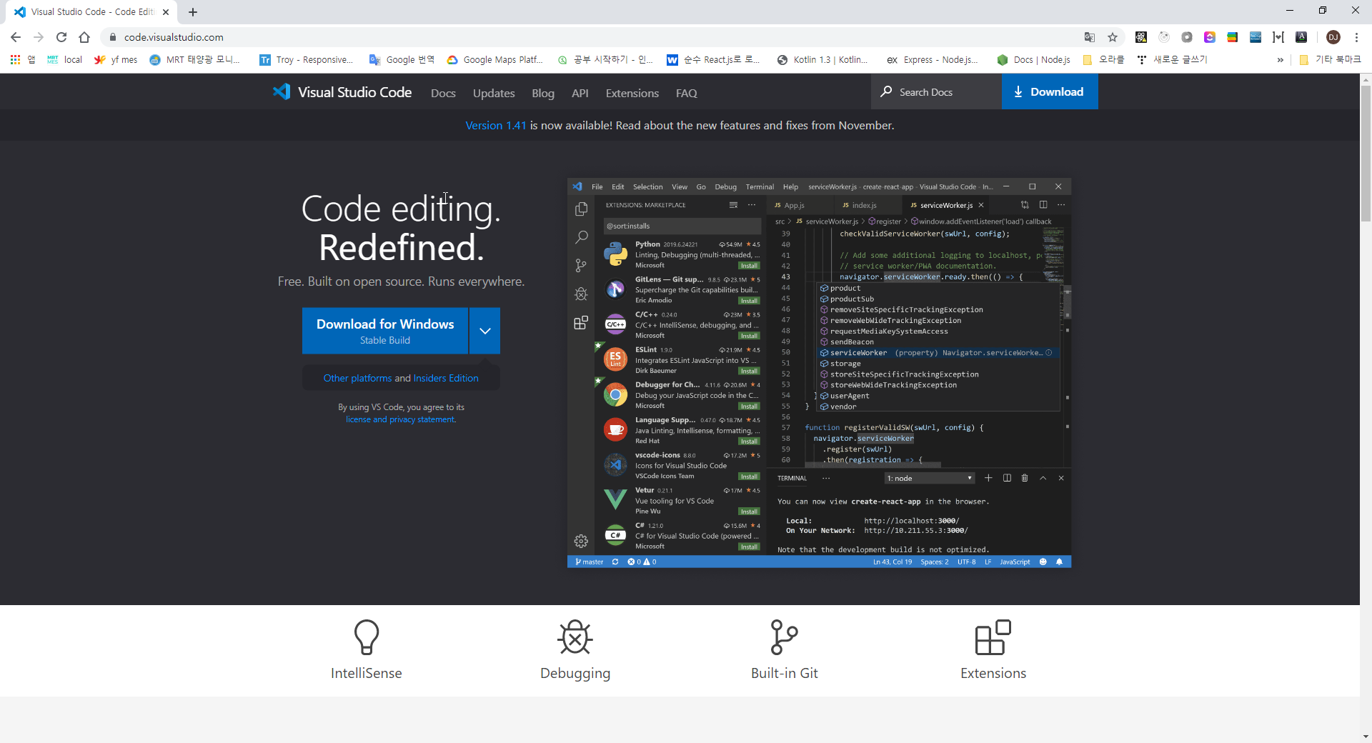The image size is (1372, 743).
Task: Click the extensions sidebar icon in hero screenshot
Action: tap(581, 323)
